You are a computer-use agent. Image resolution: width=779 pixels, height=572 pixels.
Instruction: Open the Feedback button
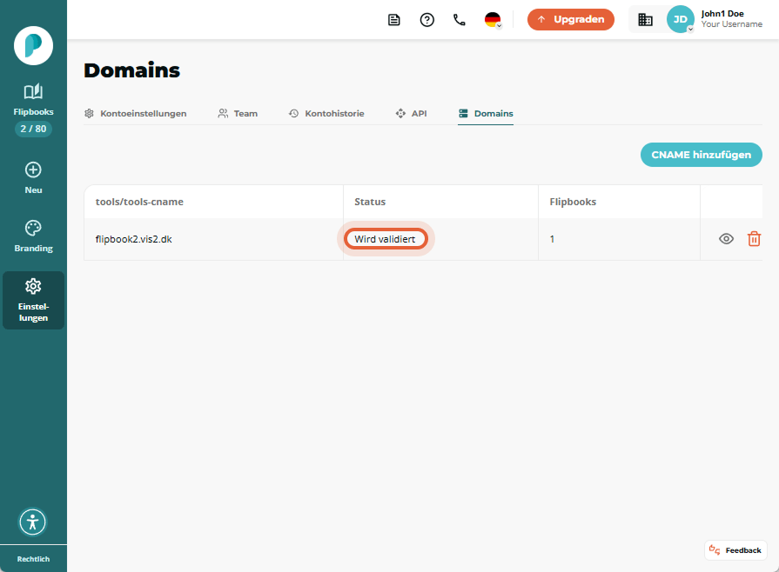[735, 550]
